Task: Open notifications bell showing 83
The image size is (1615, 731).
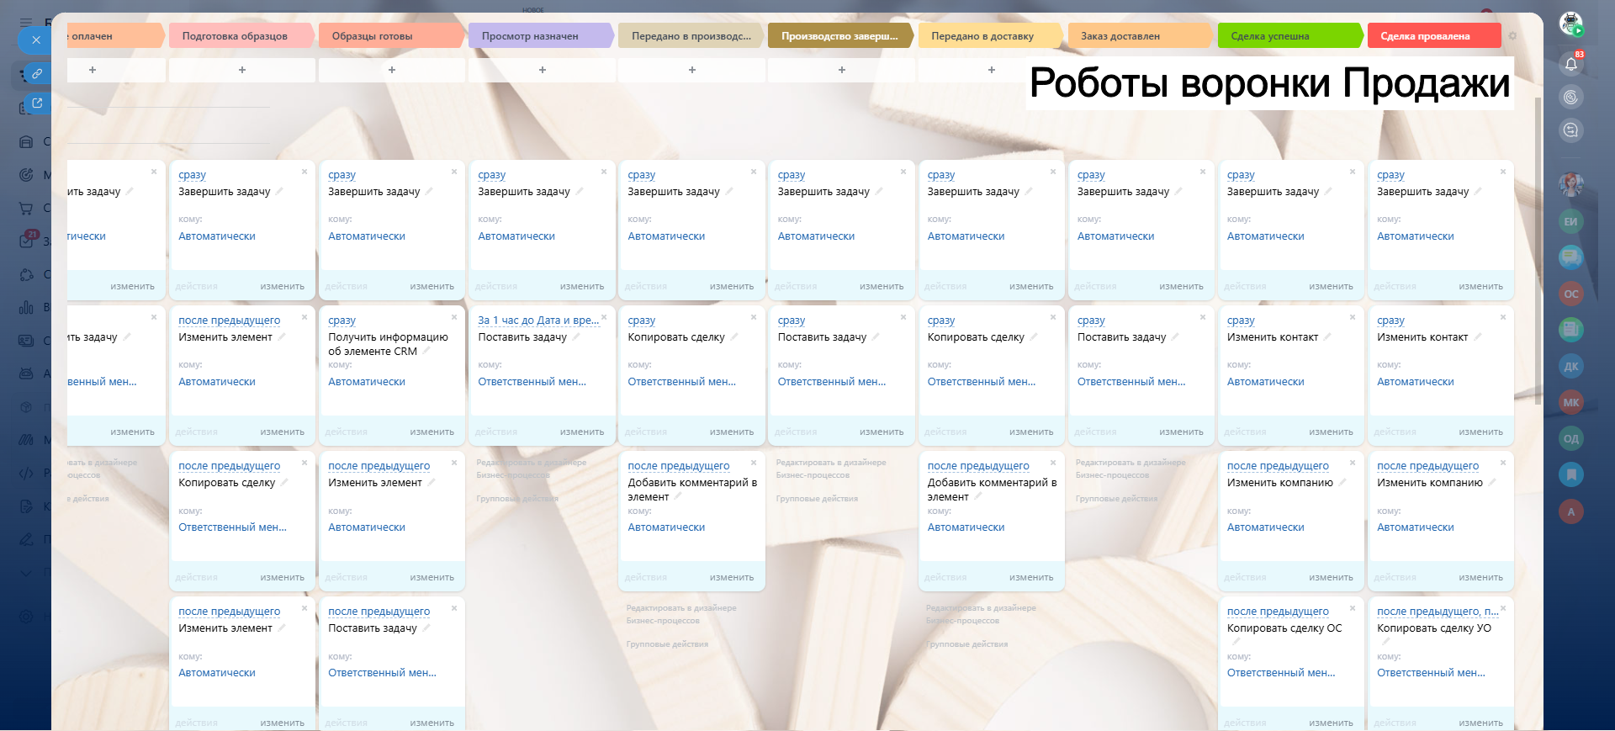Action: point(1571,63)
